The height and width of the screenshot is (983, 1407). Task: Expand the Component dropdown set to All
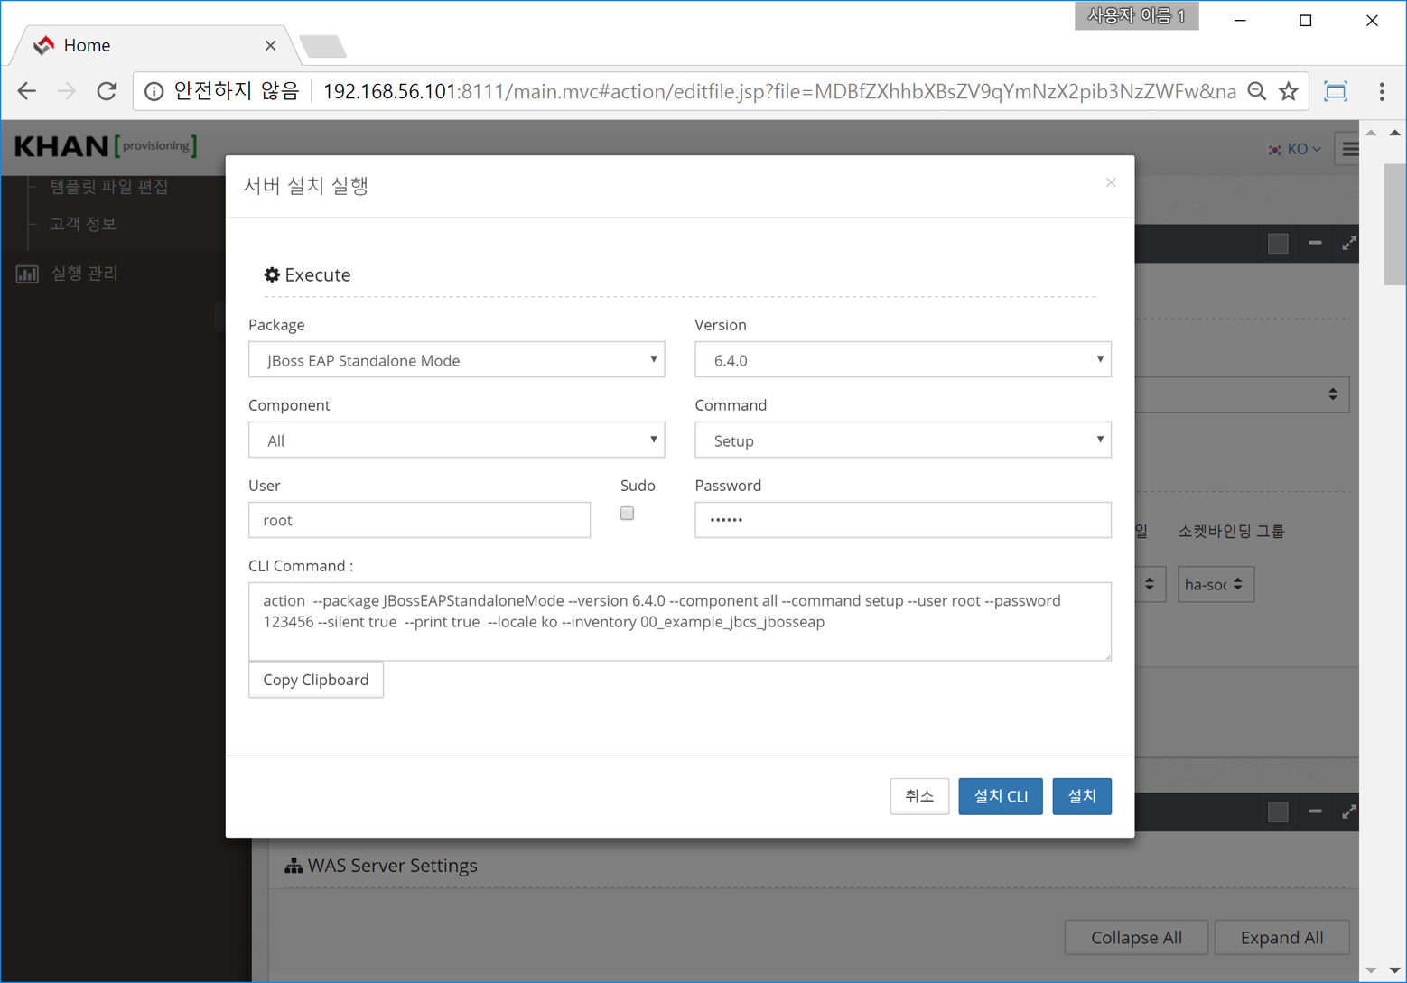tap(456, 440)
